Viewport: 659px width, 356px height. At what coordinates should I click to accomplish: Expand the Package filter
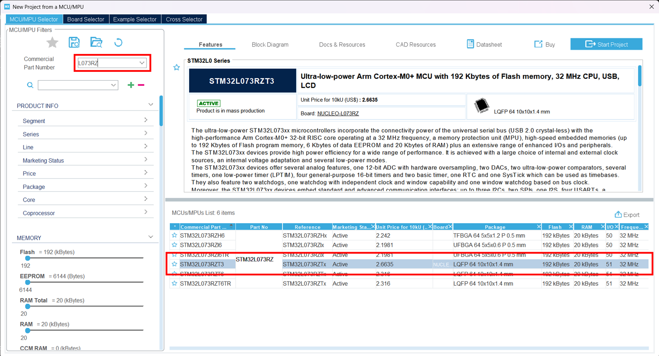146,186
